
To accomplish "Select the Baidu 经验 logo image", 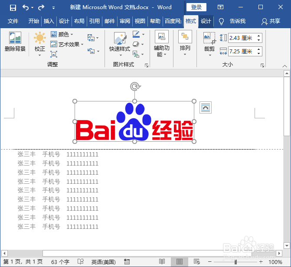I will [x=134, y=121].
